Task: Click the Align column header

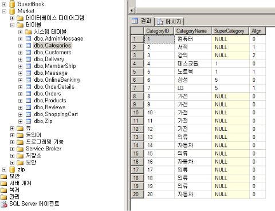Action: 257,31
